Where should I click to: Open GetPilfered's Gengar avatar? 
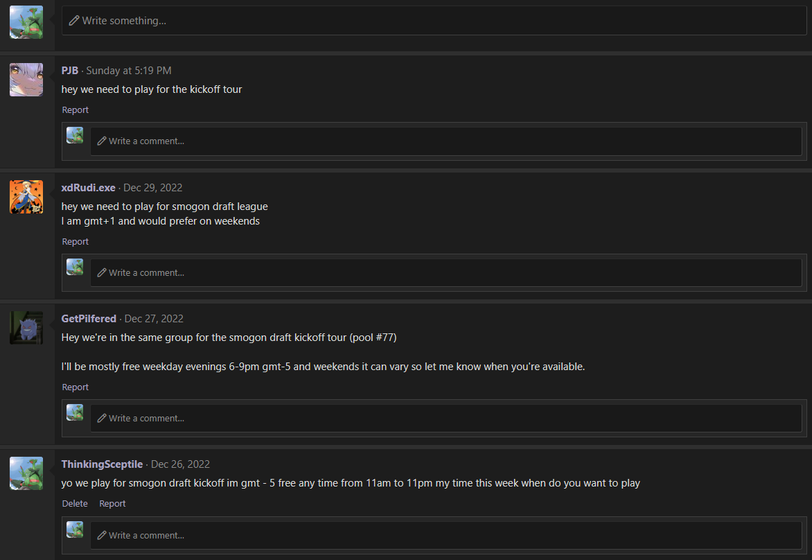click(x=26, y=328)
